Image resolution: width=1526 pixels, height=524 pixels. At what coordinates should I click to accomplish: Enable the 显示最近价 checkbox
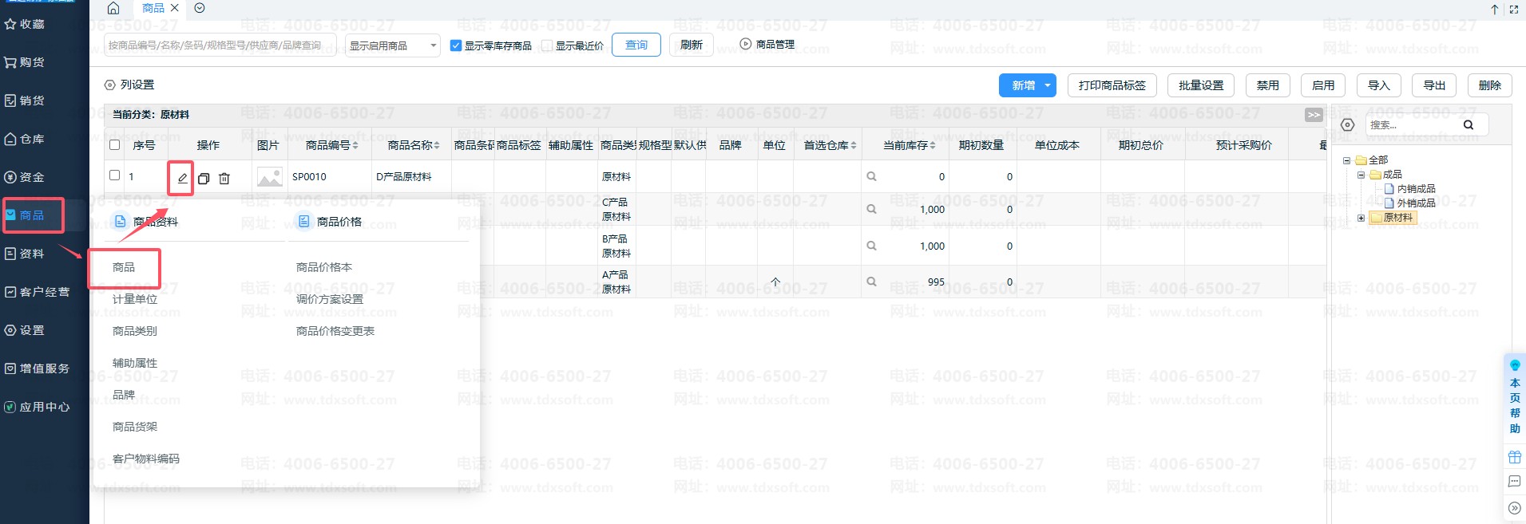point(547,45)
